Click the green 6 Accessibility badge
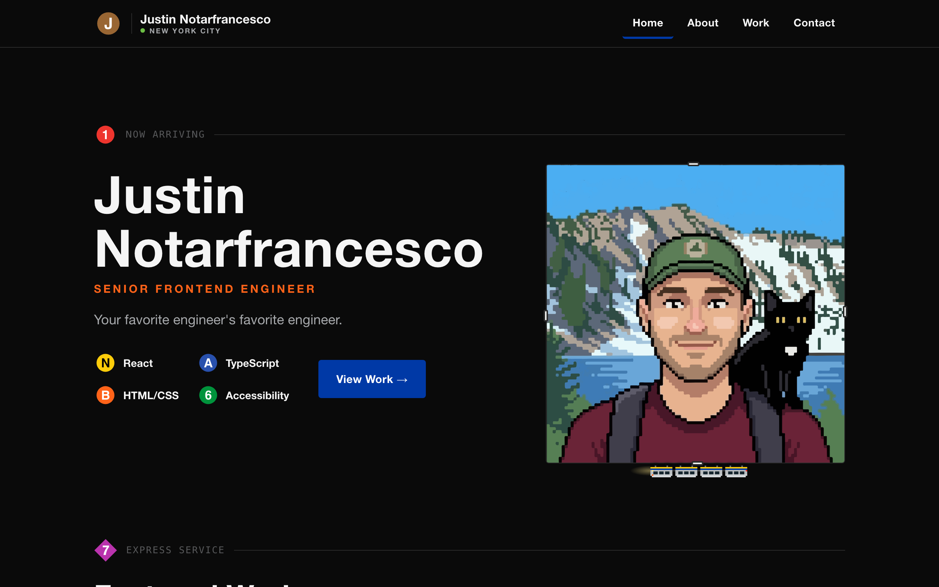This screenshot has height=587, width=939. click(208, 395)
